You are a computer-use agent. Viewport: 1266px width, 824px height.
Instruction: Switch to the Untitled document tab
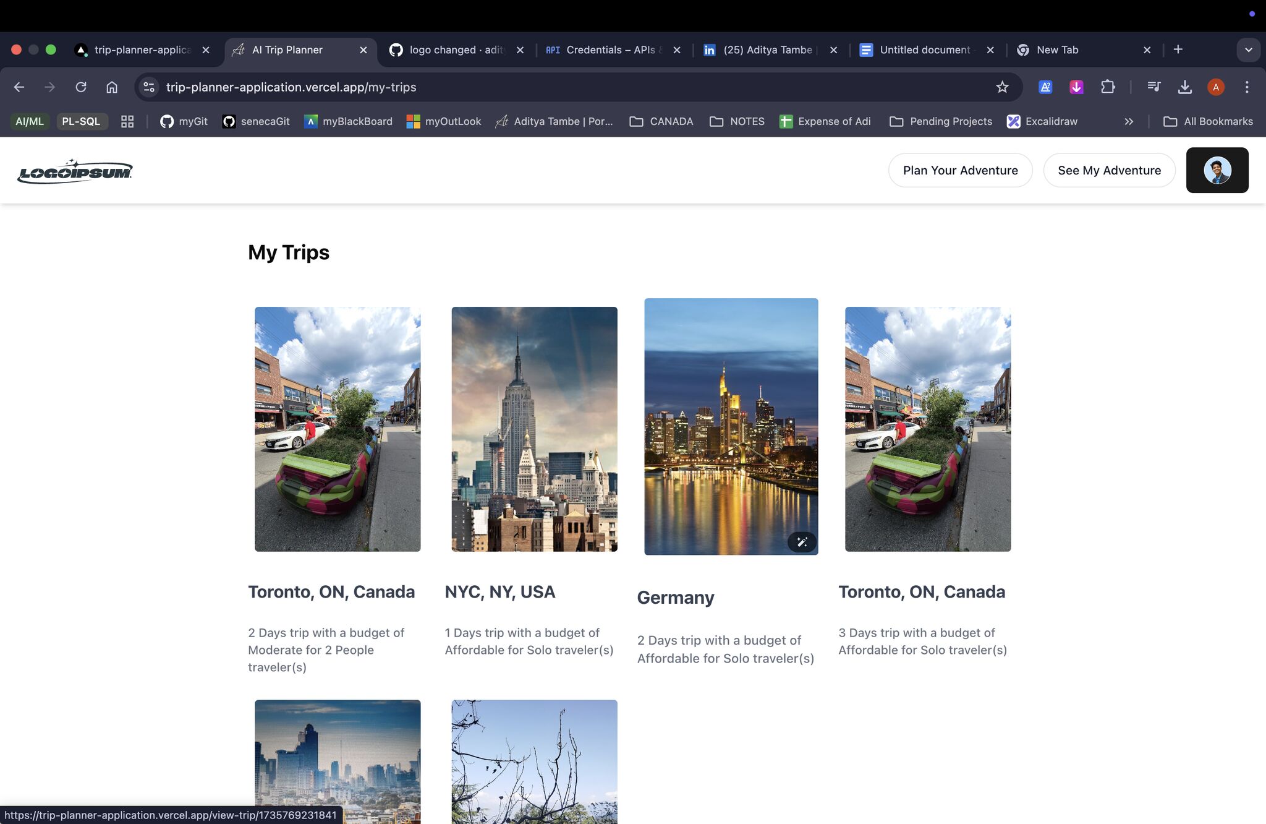tap(924, 50)
